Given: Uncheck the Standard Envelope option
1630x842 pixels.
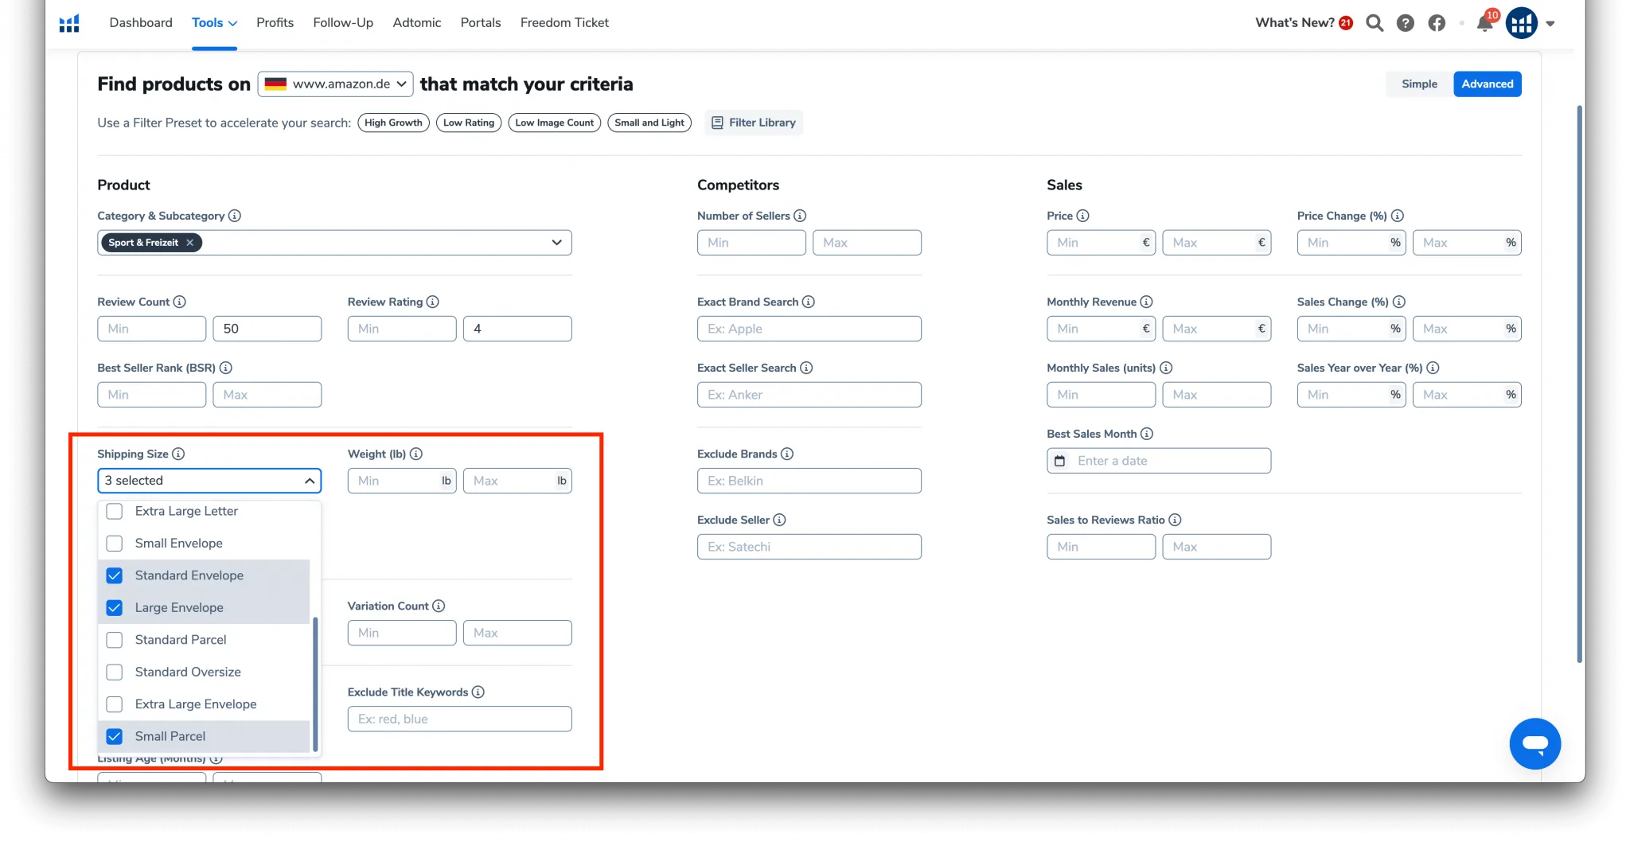Looking at the screenshot, I should pyautogui.click(x=115, y=575).
